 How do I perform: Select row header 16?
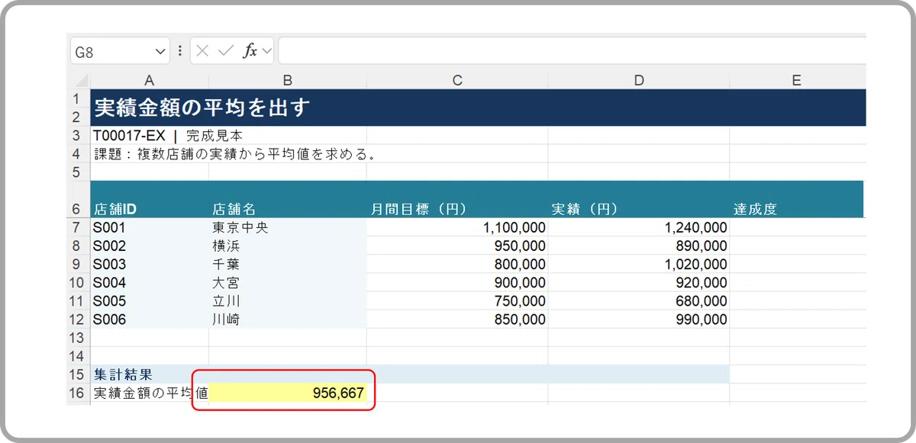tap(78, 393)
